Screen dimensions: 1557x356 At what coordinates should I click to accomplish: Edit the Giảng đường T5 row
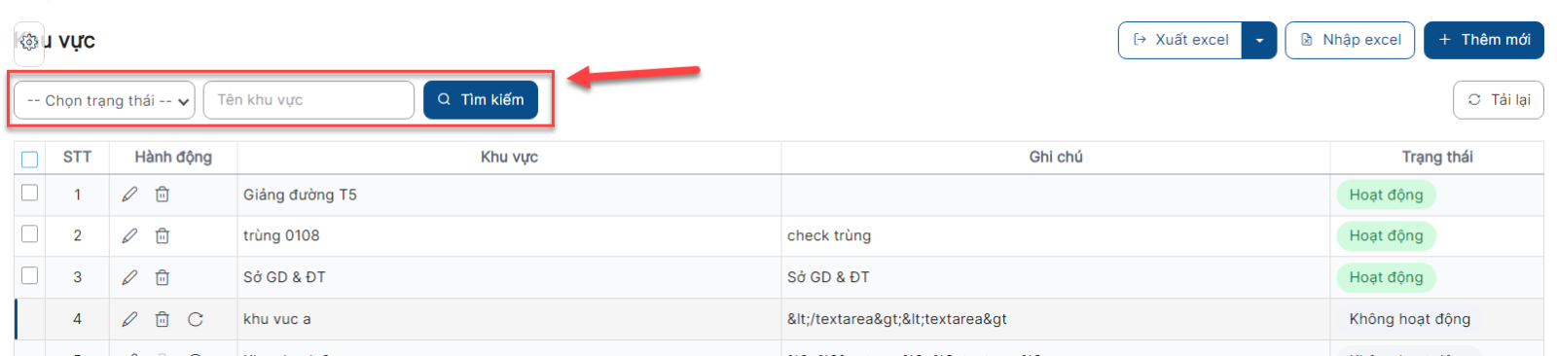[x=129, y=195]
